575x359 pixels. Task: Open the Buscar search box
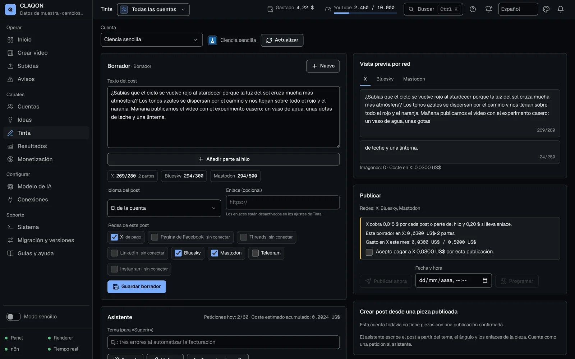point(433,9)
